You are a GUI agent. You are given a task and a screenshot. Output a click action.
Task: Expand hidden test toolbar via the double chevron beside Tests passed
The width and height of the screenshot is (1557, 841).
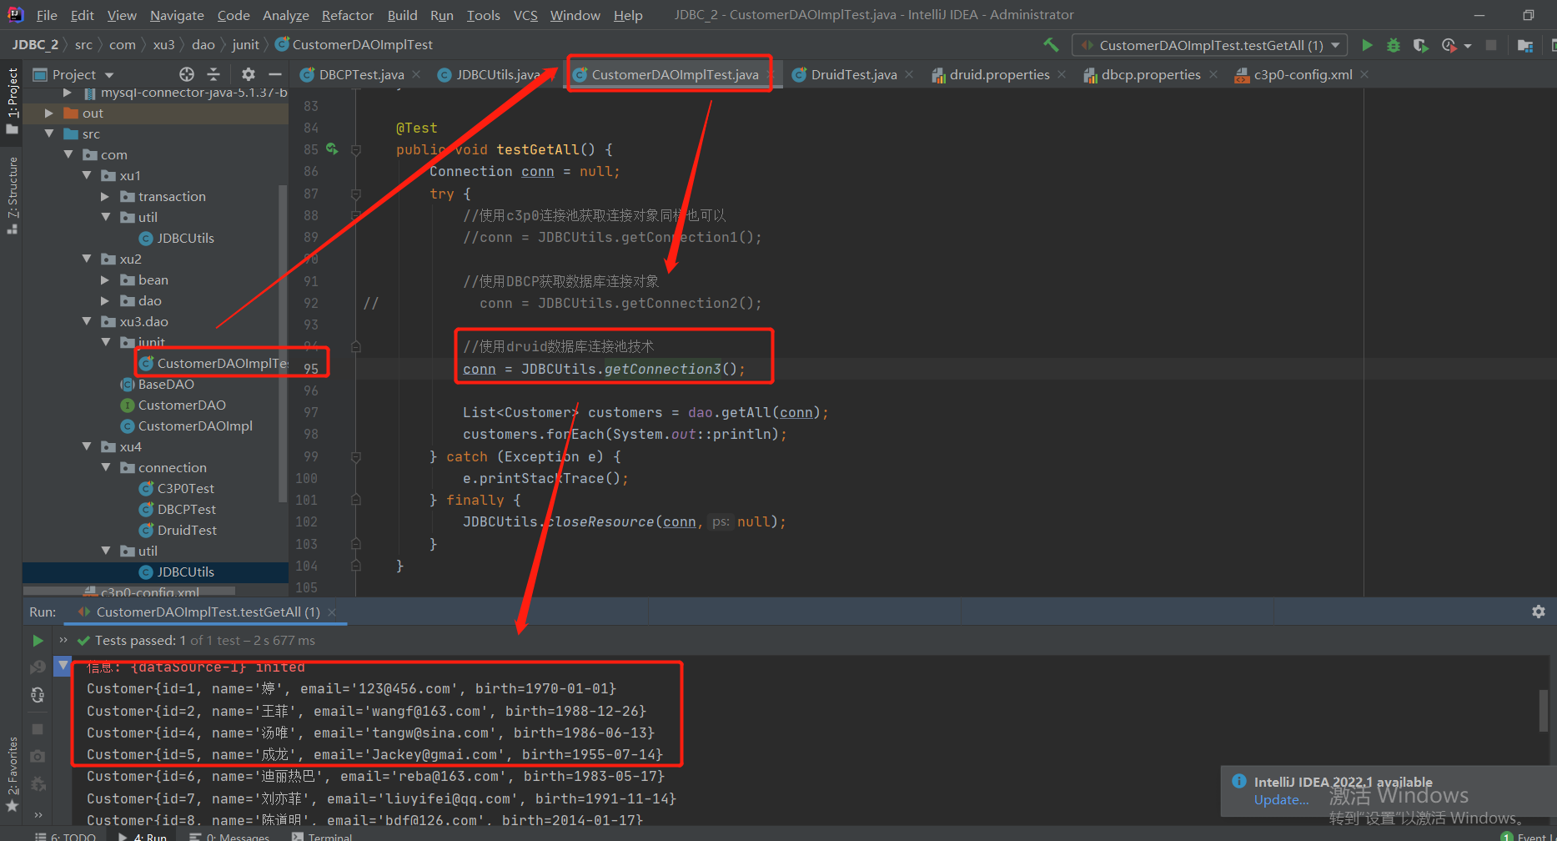point(63,640)
